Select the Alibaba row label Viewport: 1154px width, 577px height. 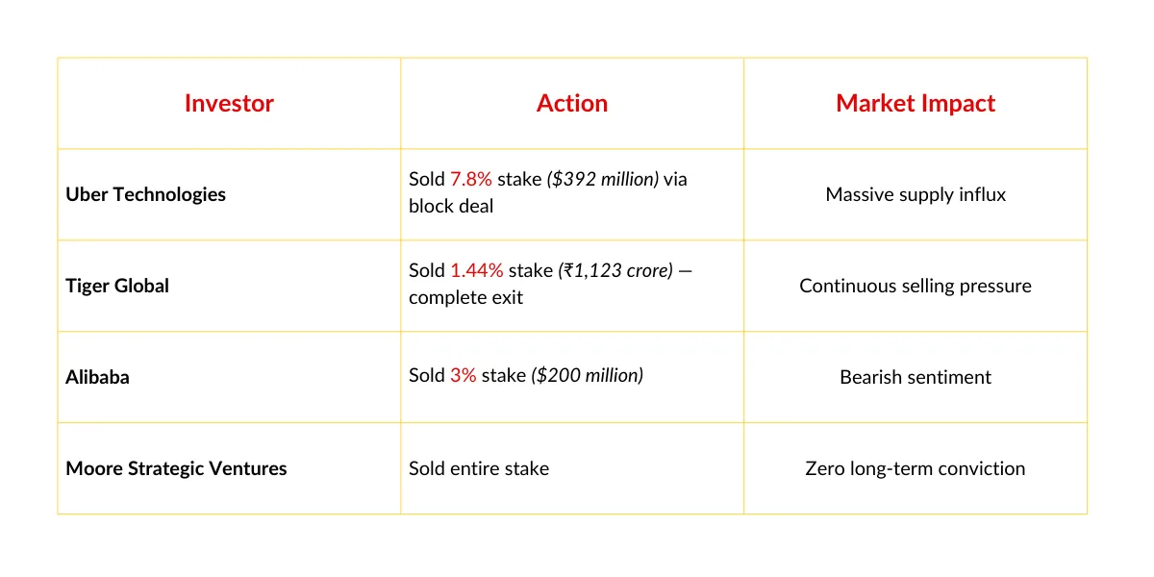(x=97, y=377)
